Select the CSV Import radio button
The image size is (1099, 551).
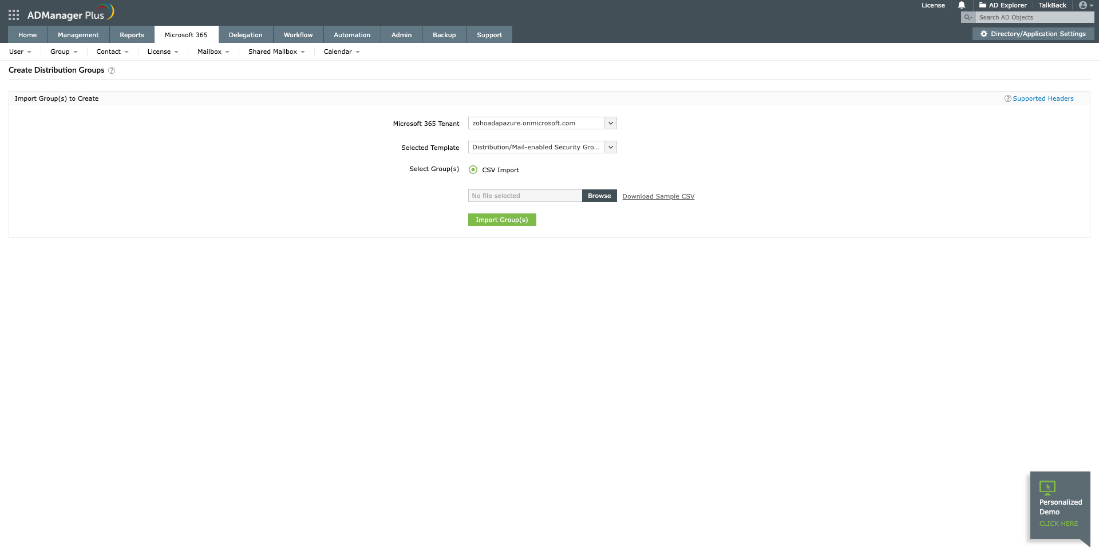pos(473,170)
